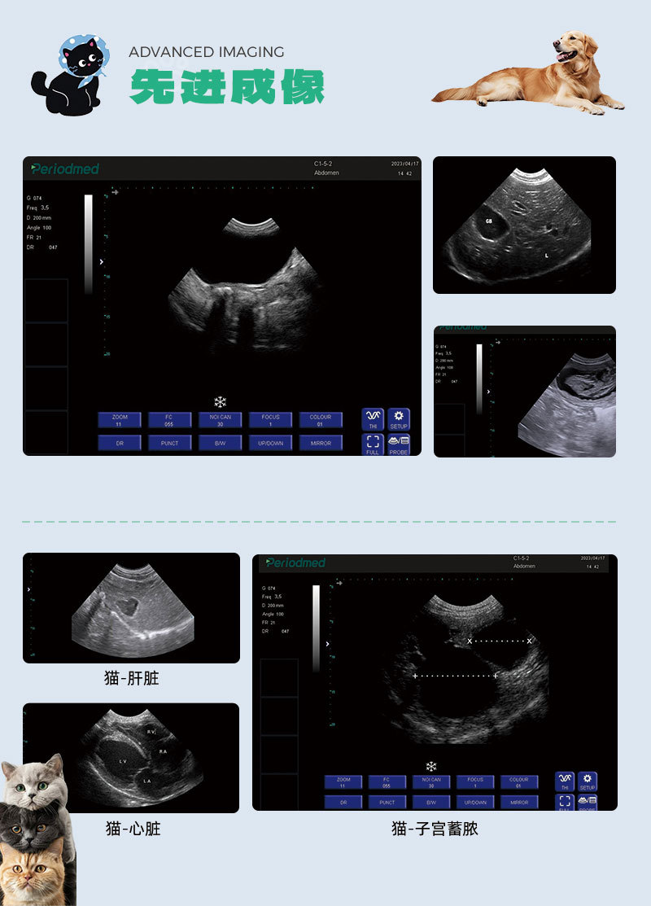
Task: Toggle UP/DOWN flip on the top abdomen screen
Action: click(270, 443)
